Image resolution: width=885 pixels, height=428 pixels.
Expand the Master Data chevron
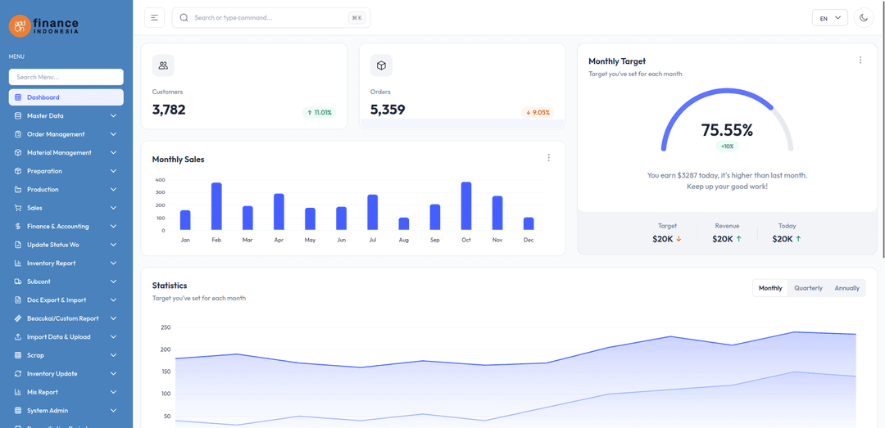pos(113,115)
